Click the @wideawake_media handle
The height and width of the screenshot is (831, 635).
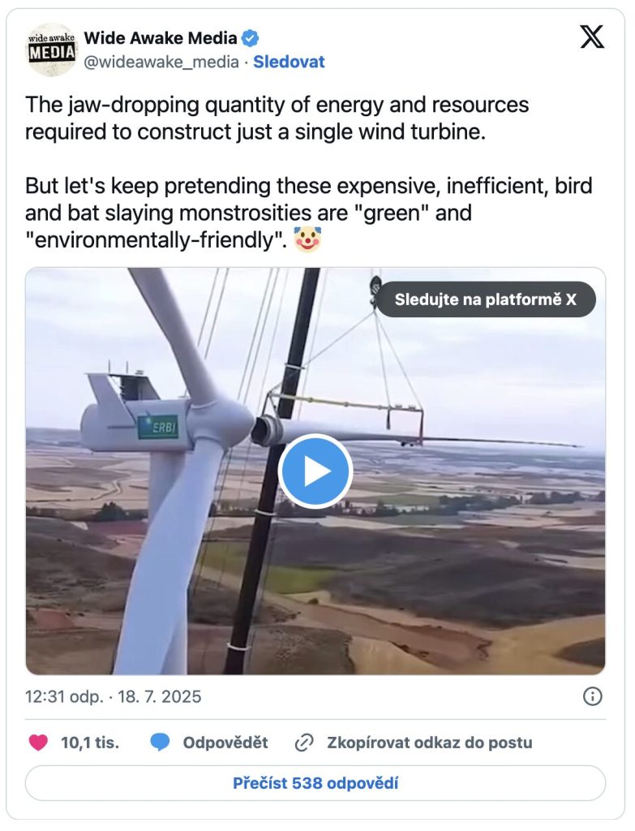tap(161, 62)
